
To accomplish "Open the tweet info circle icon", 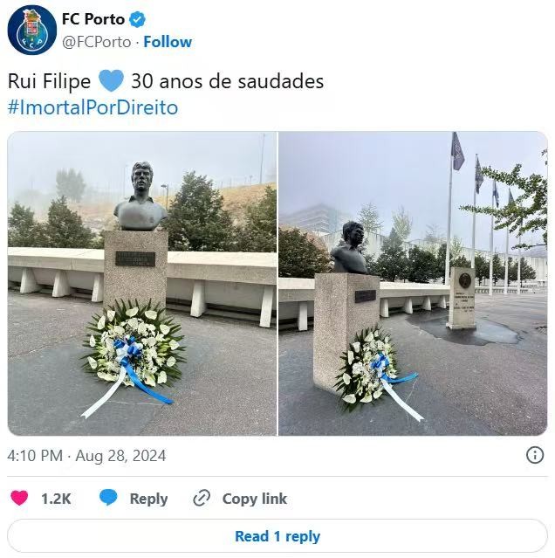I will (535, 455).
